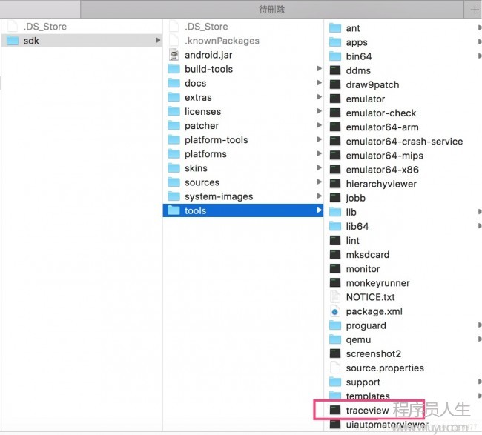Expand the licenses folder arrow
482x435 pixels.
tap(319, 111)
